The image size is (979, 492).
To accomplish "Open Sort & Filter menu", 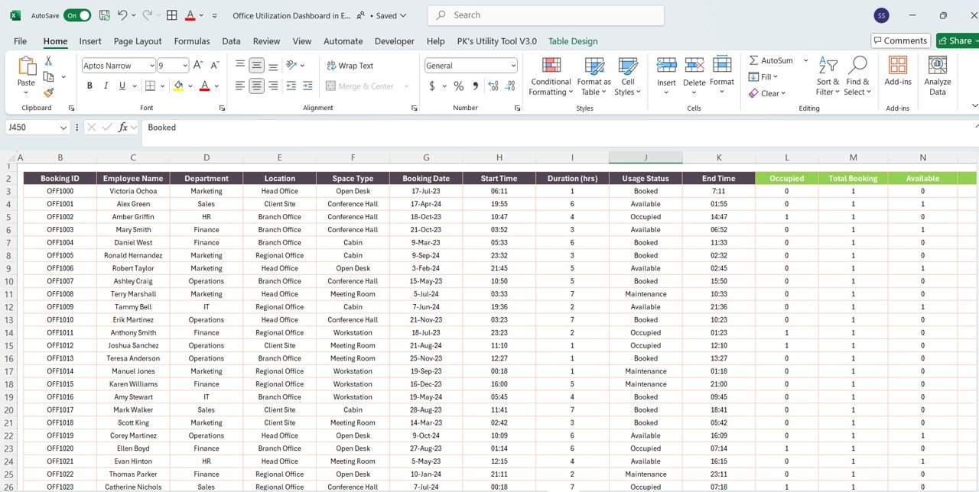I will [828, 76].
